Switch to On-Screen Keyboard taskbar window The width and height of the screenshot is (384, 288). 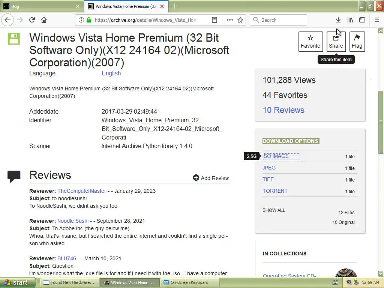pos(190,282)
